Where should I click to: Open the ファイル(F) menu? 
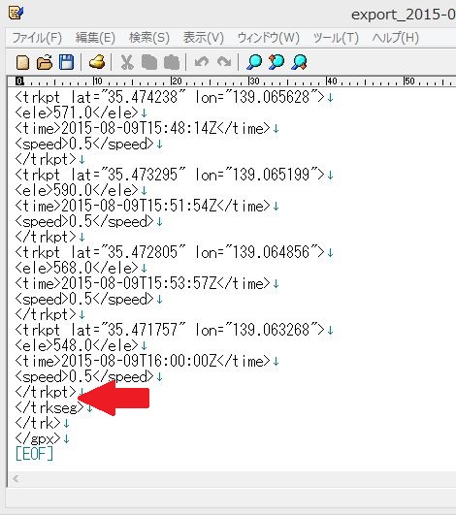(x=37, y=38)
